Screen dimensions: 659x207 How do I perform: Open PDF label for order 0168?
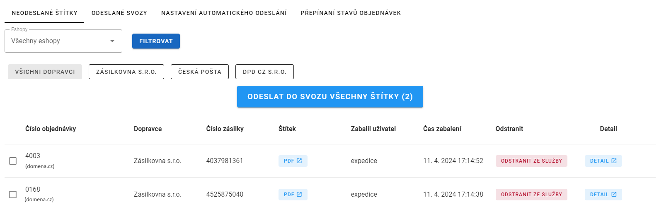293,195
